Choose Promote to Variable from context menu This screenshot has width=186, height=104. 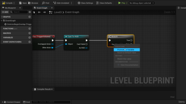click(127, 50)
